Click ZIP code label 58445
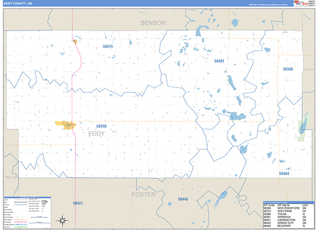The image size is (317, 230). pos(183,199)
